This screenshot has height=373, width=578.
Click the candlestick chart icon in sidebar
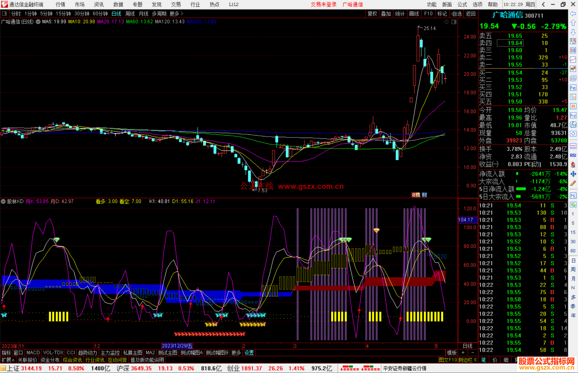[573, 69]
